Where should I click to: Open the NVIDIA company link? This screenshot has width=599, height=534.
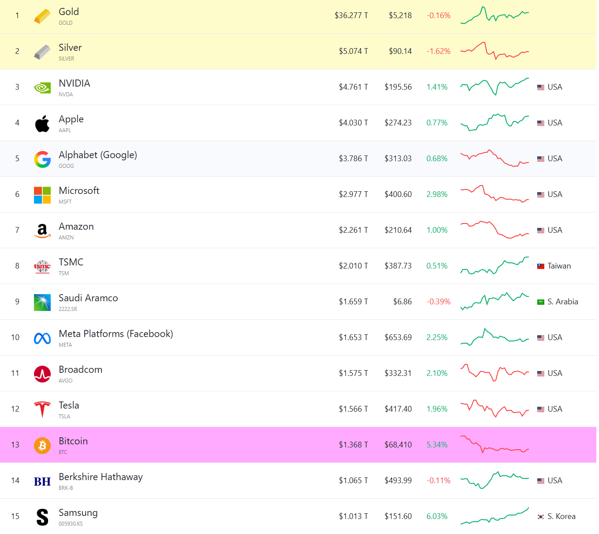click(x=74, y=83)
